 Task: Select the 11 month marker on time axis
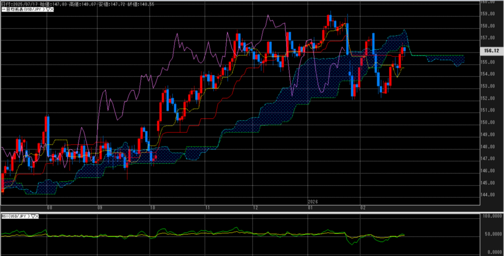207,207
